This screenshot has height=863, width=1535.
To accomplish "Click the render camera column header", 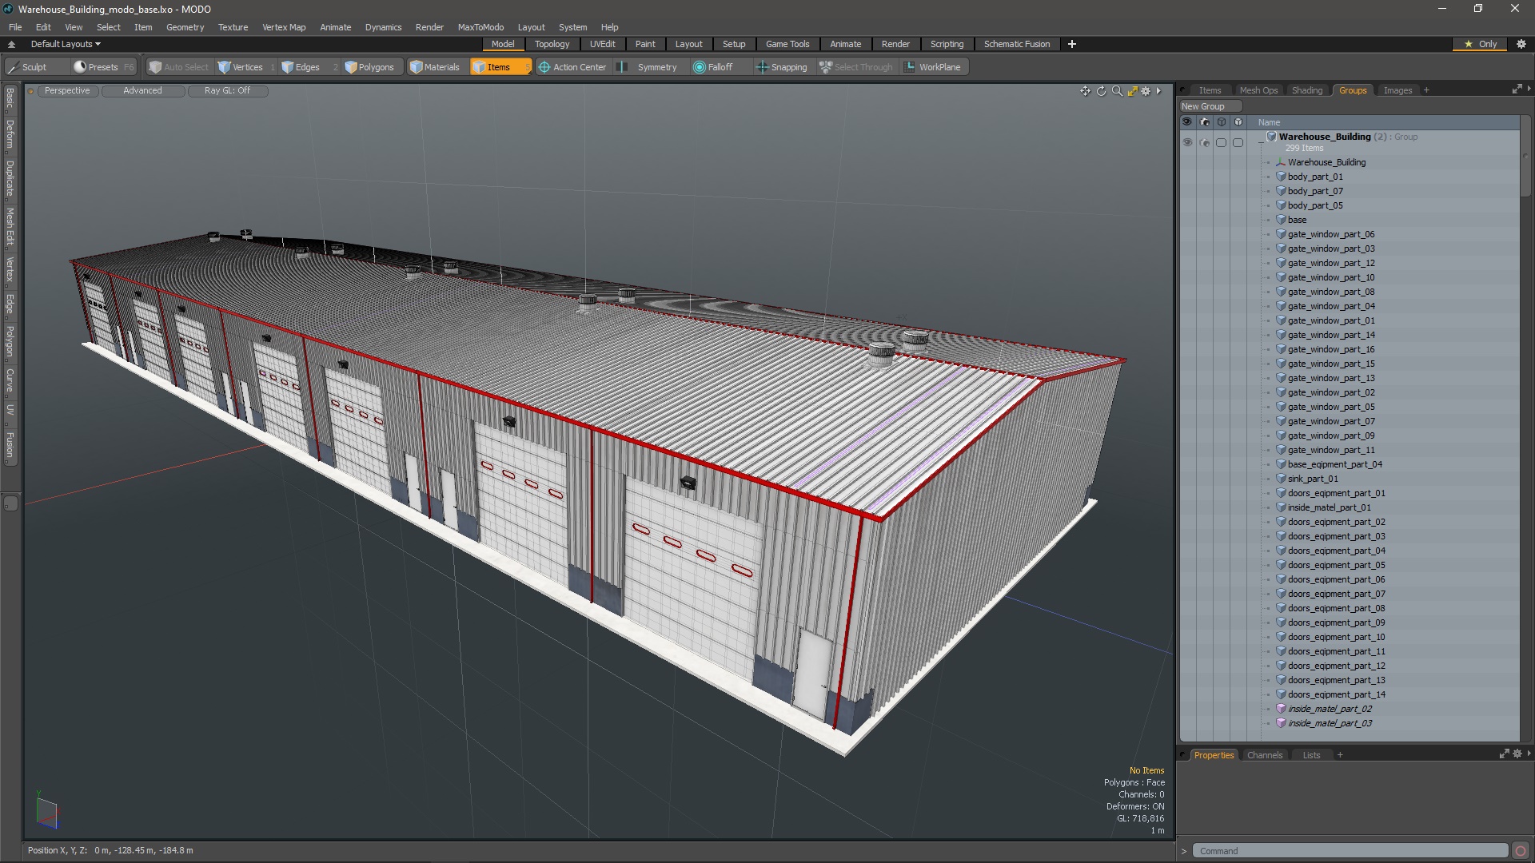I will pyautogui.click(x=1205, y=122).
